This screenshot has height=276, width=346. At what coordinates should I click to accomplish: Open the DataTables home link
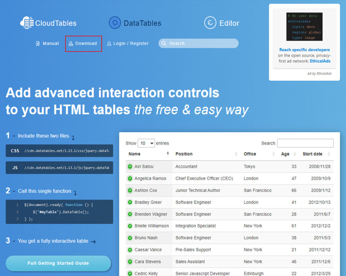[x=135, y=23]
